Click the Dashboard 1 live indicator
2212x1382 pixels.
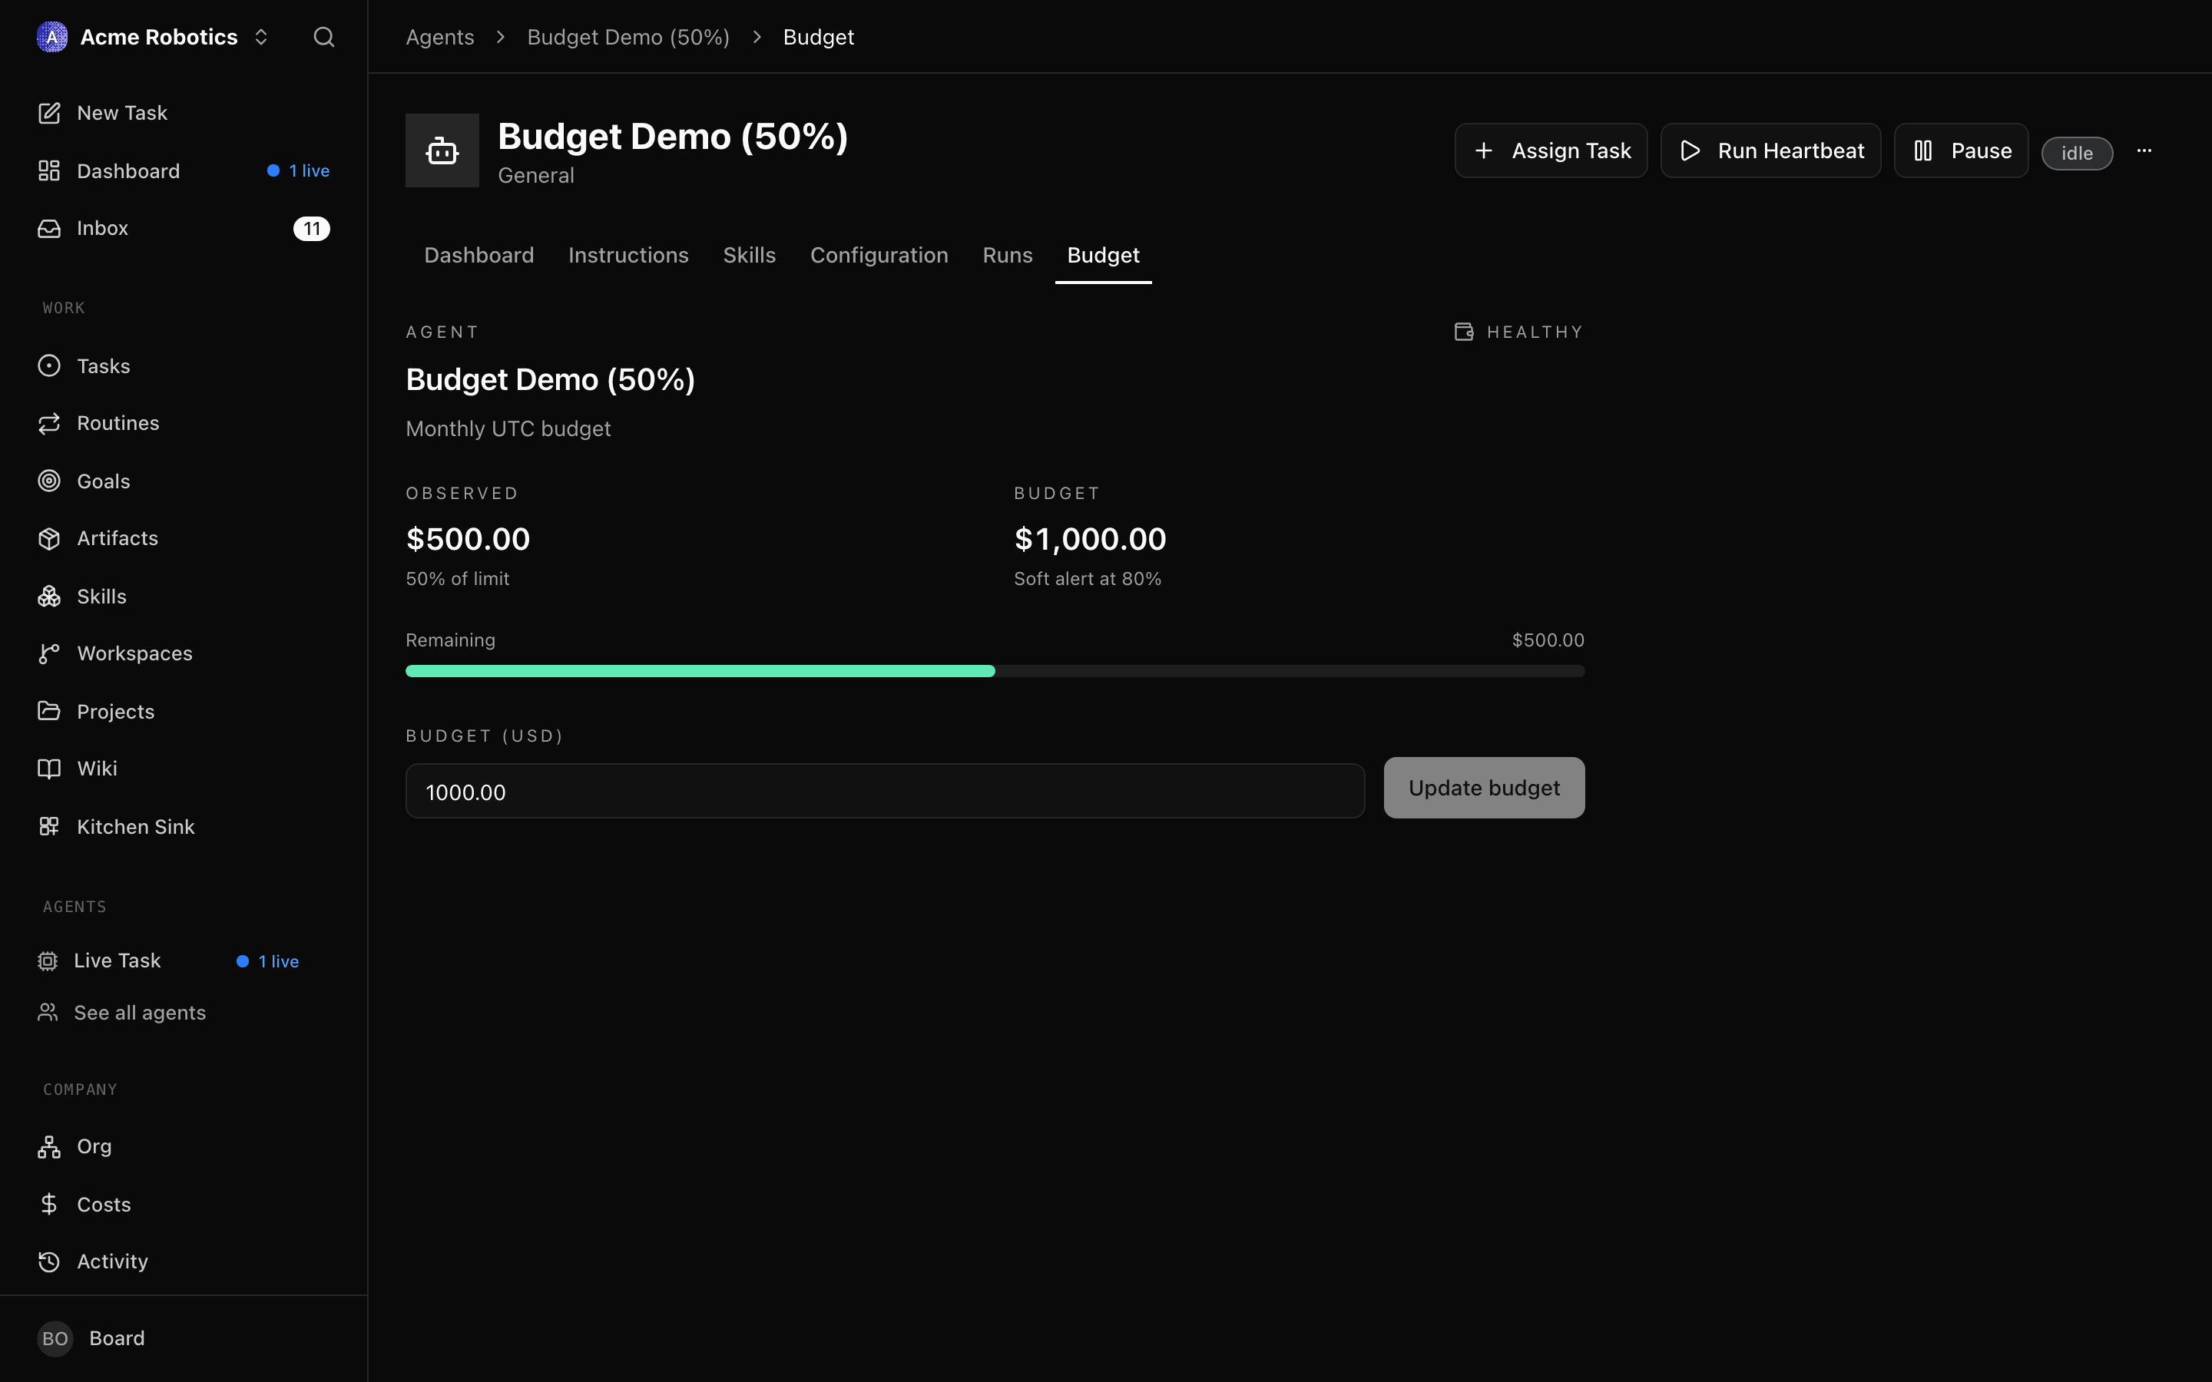298,171
